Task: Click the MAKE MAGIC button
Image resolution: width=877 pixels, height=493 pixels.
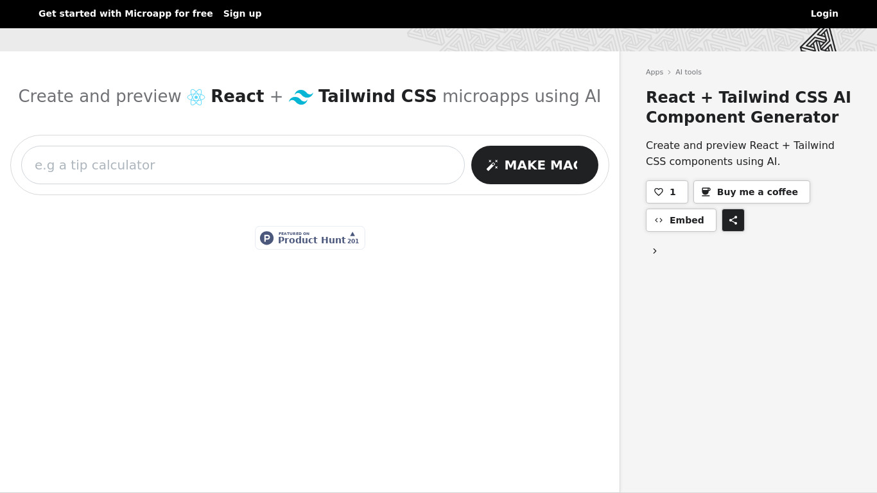Action: click(535, 165)
